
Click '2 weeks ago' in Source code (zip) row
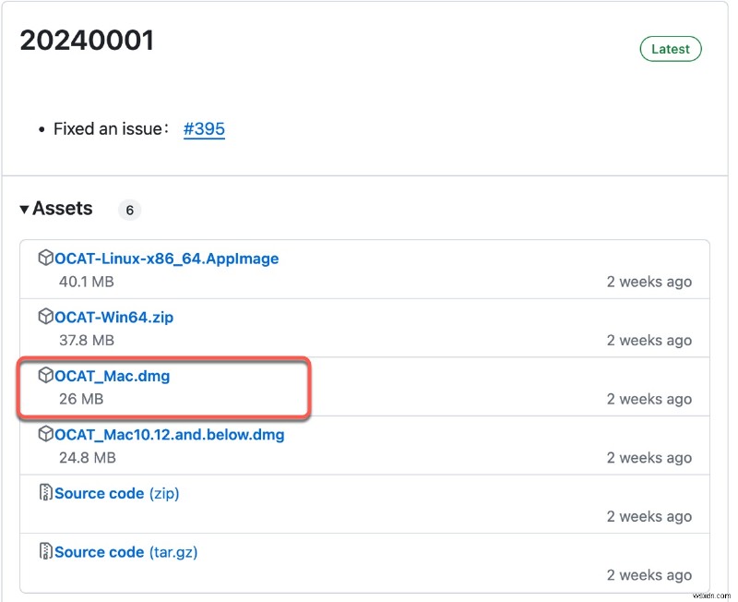coord(649,516)
